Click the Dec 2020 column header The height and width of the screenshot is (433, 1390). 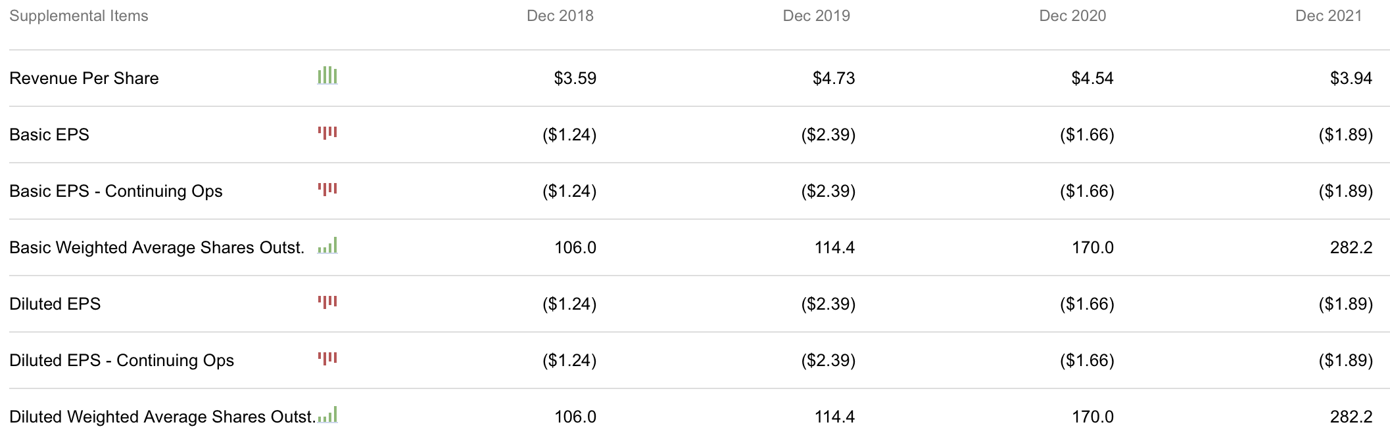click(x=1072, y=16)
